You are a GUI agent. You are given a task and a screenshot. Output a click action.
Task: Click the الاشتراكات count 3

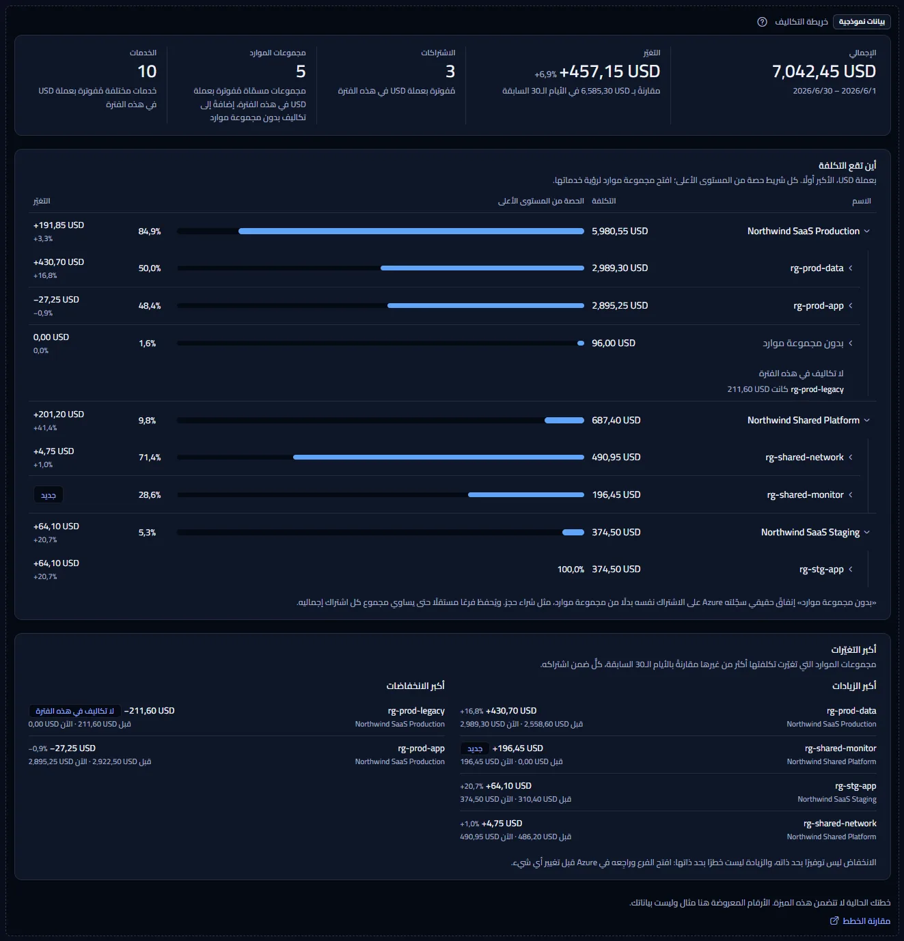pyautogui.click(x=450, y=72)
